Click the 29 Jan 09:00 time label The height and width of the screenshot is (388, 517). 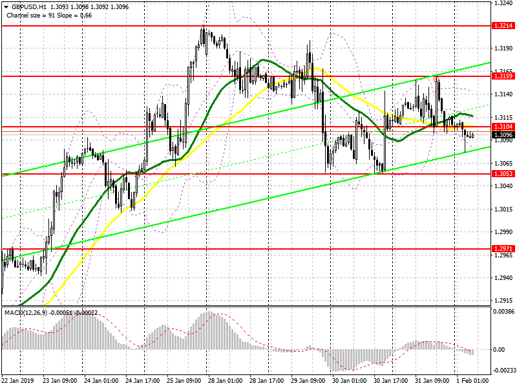pyautogui.click(x=308, y=380)
